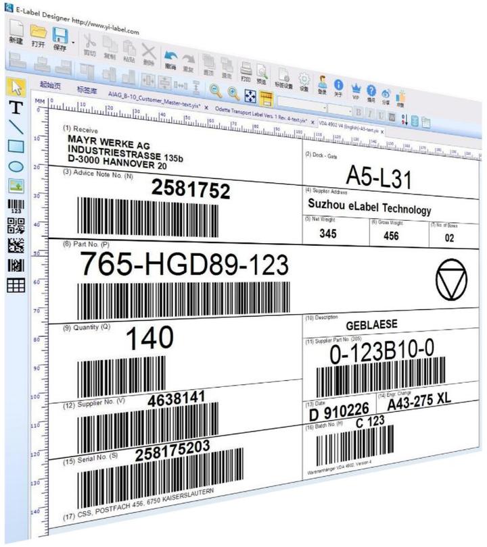Select the PDF417 barcode tool
This screenshot has height=547, width=487.
point(16,265)
